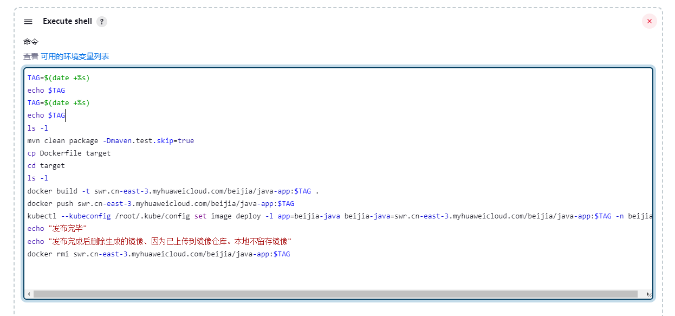Viewport: 675px width, 316px height.
Task: Click empty area below the last command
Action: (325, 274)
